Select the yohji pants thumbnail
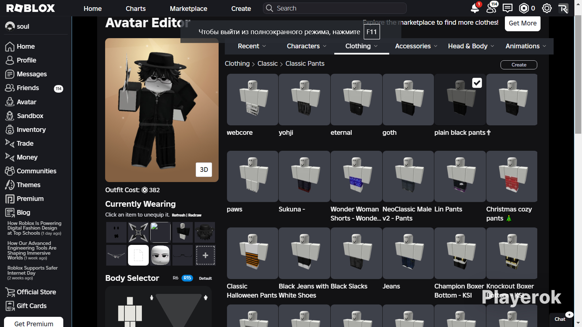 pos(304,100)
